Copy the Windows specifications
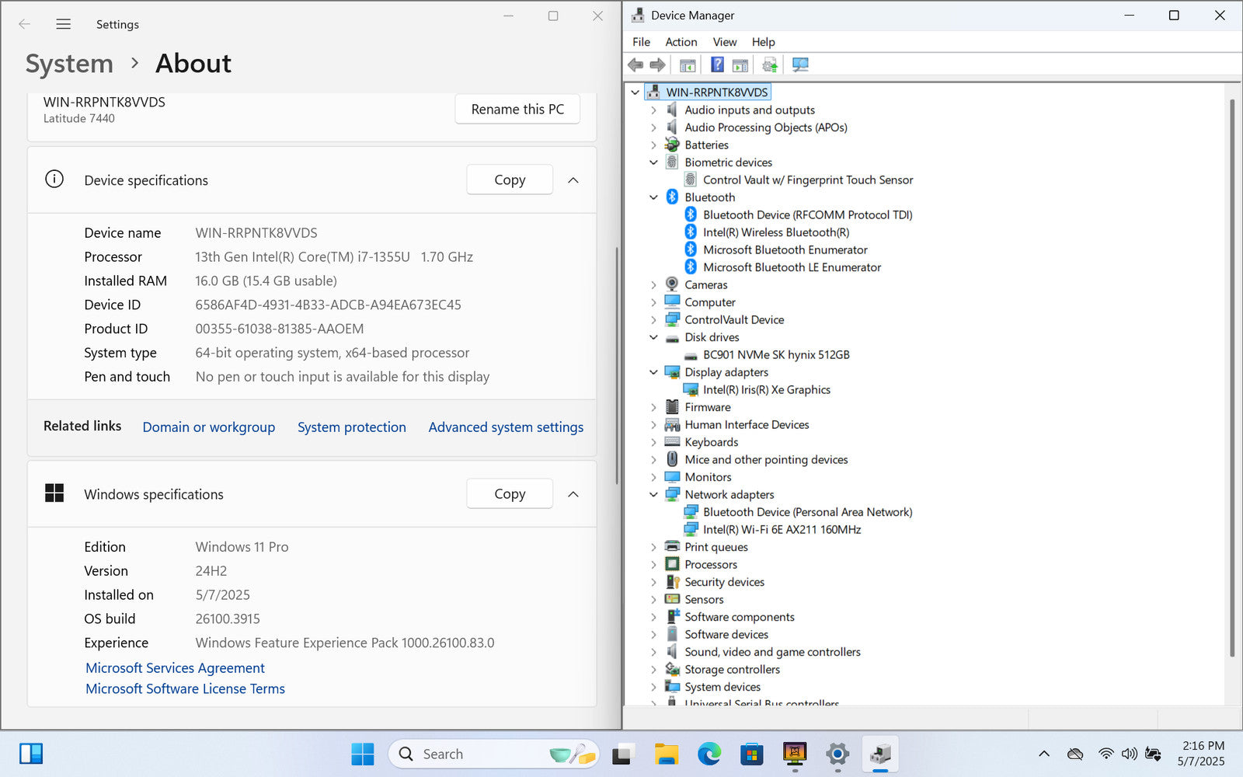The height and width of the screenshot is (777, 1243). (x=510, y=493)
